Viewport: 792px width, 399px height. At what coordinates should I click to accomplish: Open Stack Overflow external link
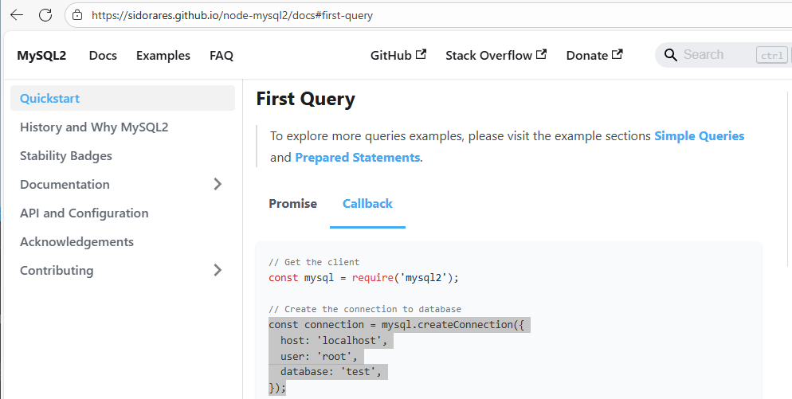coord(496,55)
